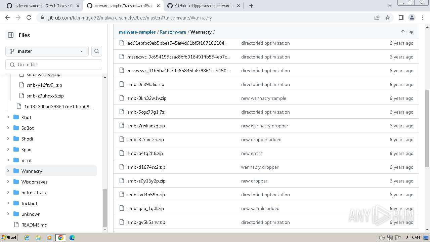Viewport: 430px width, 242px height.
Task: Close the GitHub Topics tab
Action: pos(78,6)
